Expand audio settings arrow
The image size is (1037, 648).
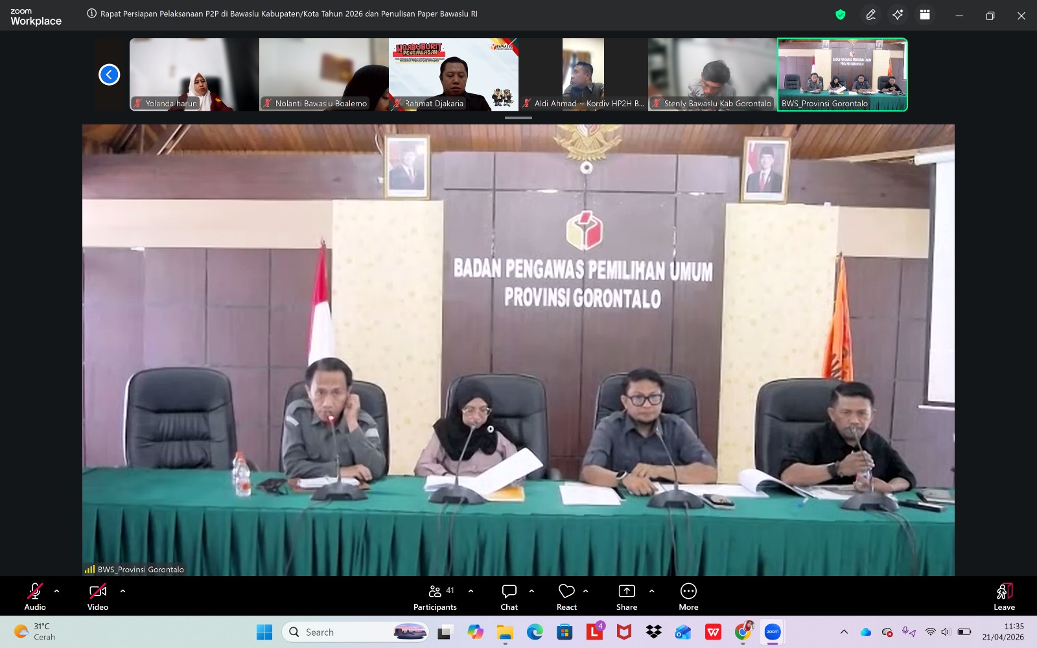tap(57, 591)
